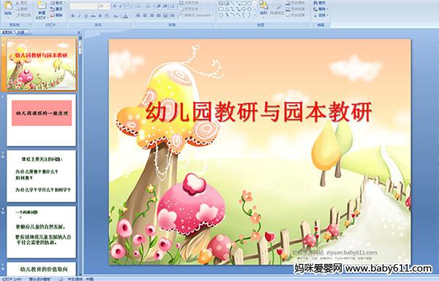Switch to the Outline (大纲) pane tab
Screen dimensions: 439x281
tap(21, 32)
